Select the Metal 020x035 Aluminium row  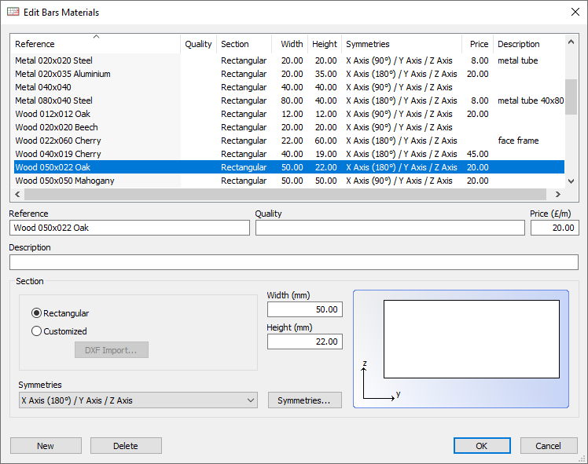pyautogui.click(x=289, y=74)
